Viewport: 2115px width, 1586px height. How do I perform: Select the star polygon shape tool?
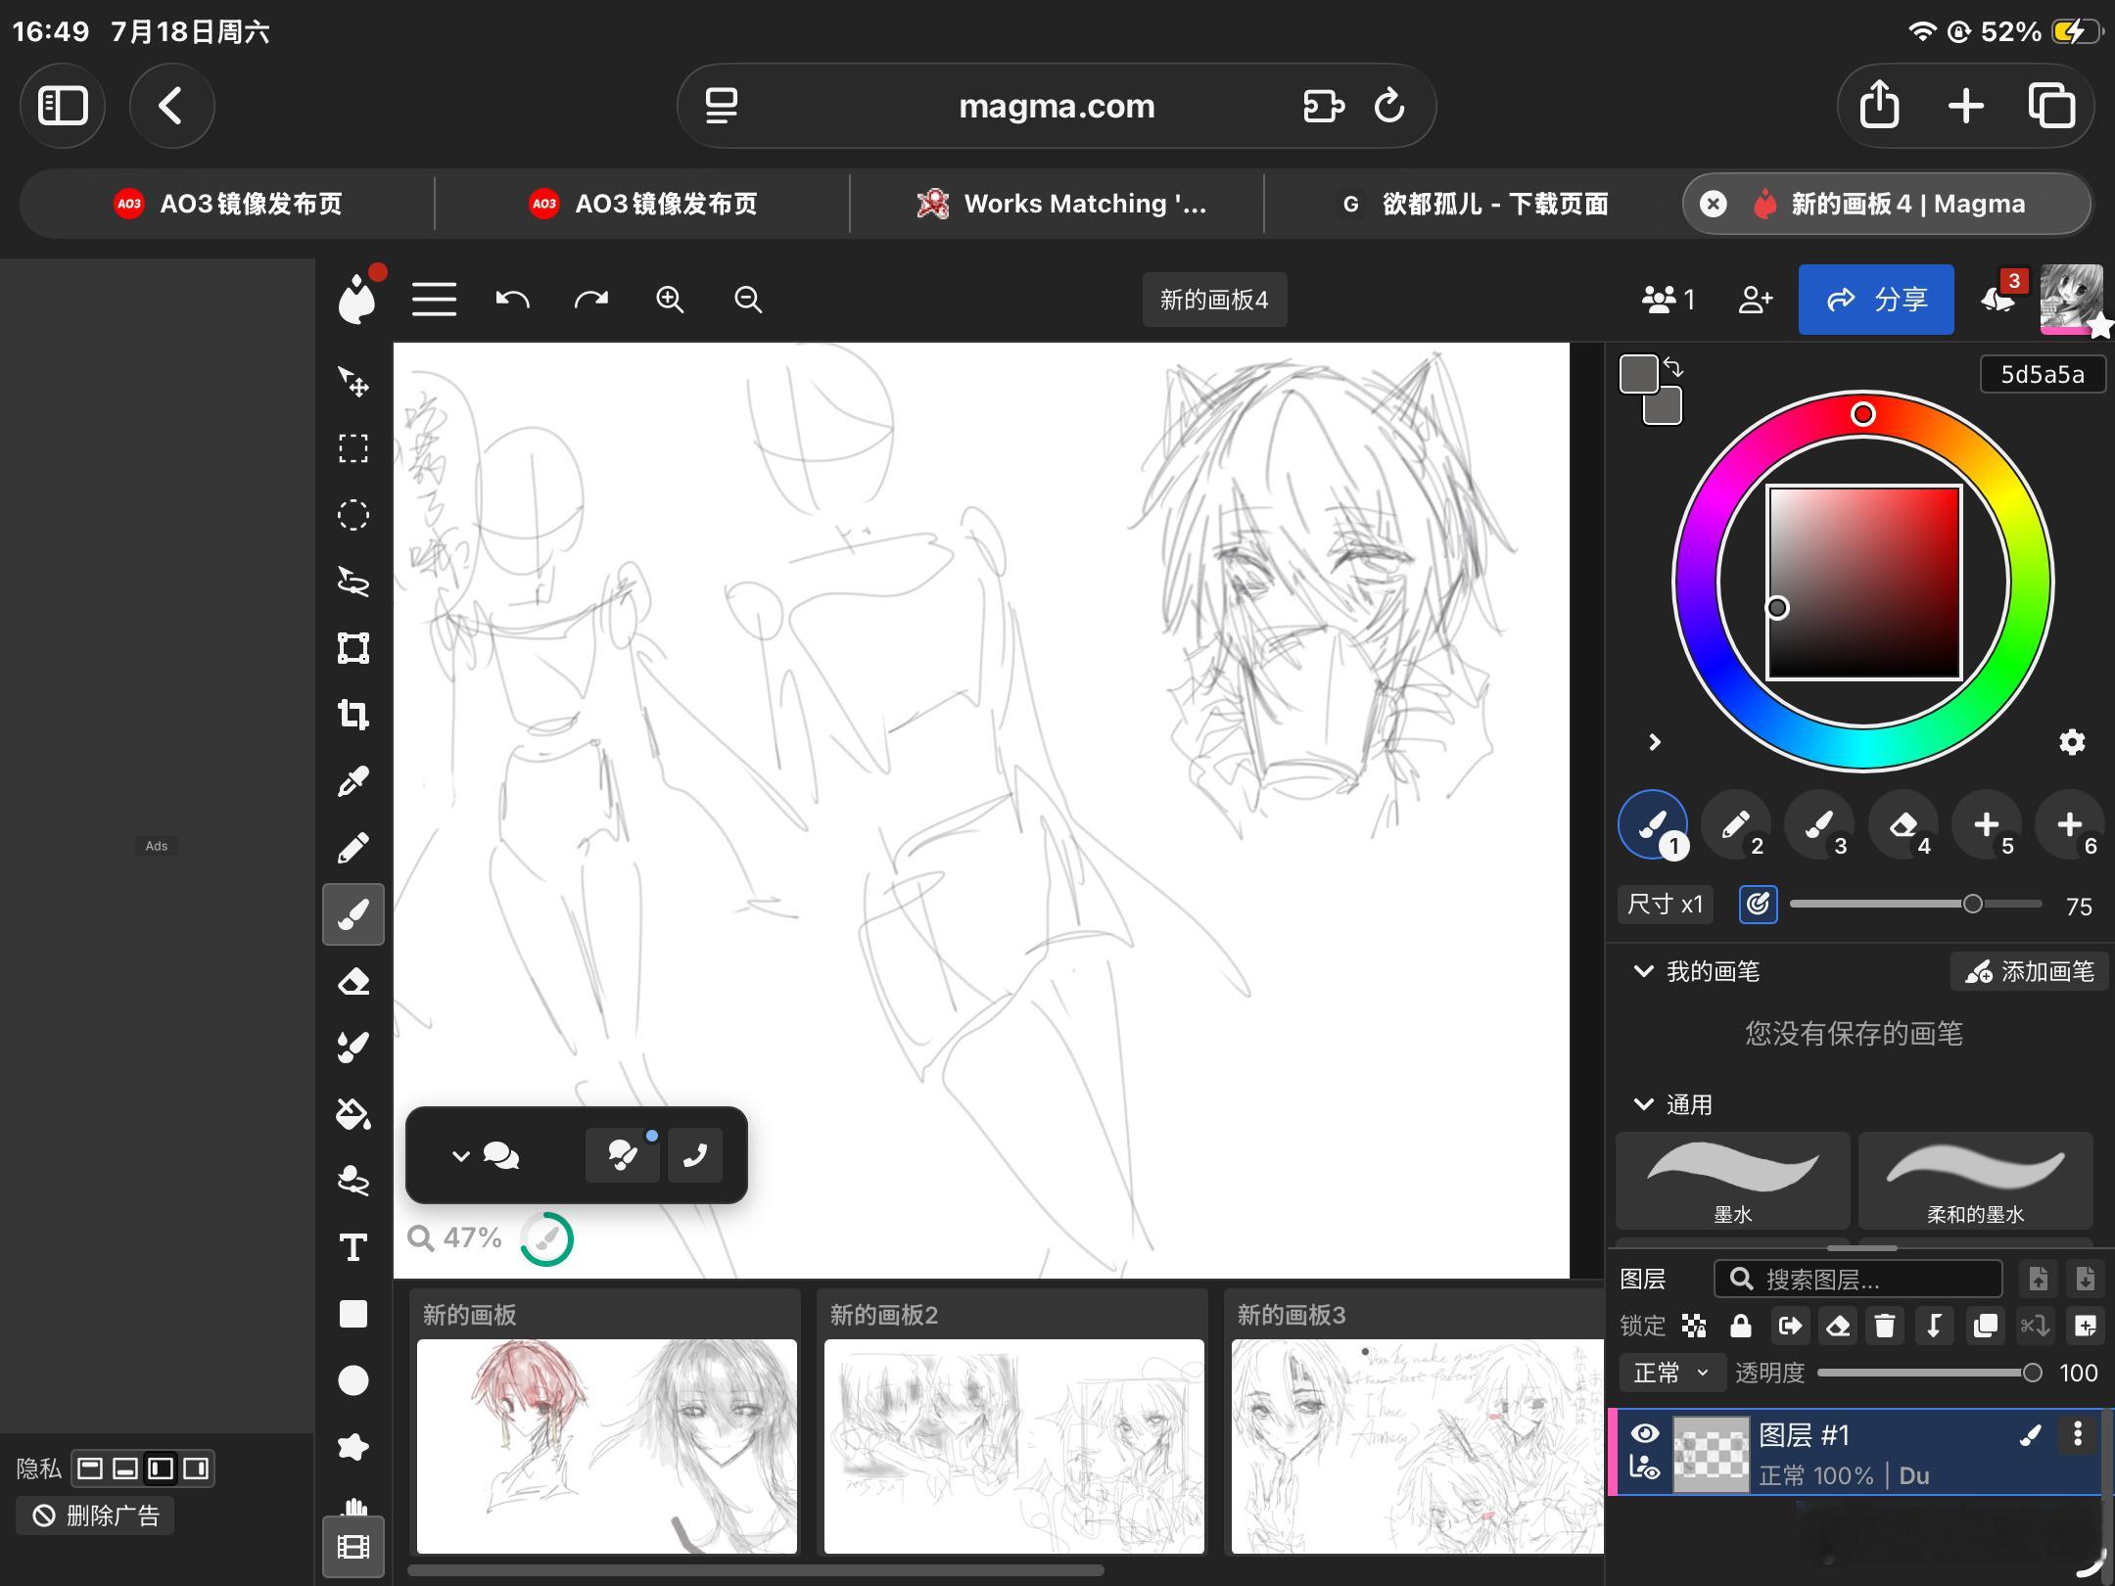[353, 1447]
